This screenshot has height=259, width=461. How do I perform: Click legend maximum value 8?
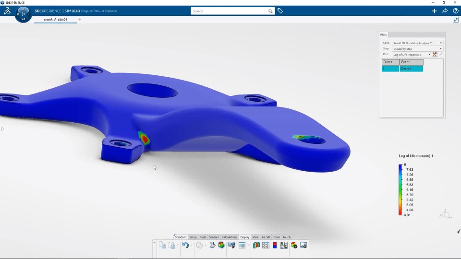click(405, 165)
